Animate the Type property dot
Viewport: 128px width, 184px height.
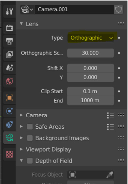[x=119, y=38]
